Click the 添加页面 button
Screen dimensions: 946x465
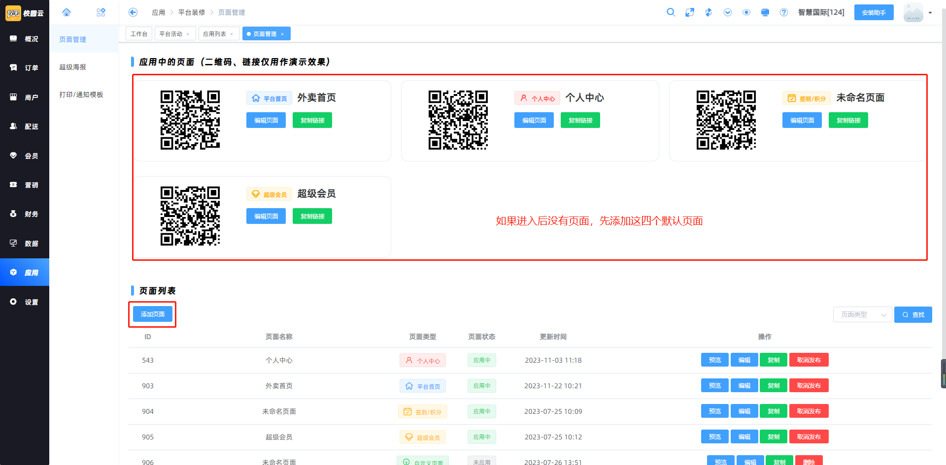(x=153, y=314)
